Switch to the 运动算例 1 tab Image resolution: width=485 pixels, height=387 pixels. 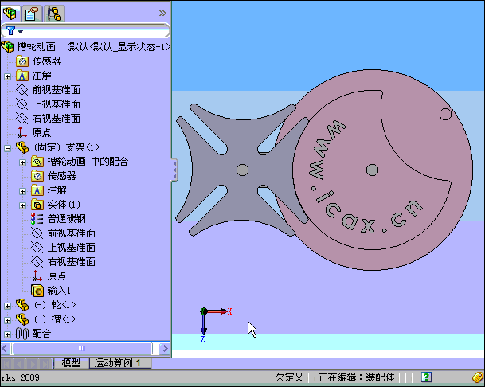pyautogui.click(x=120, y=363)
